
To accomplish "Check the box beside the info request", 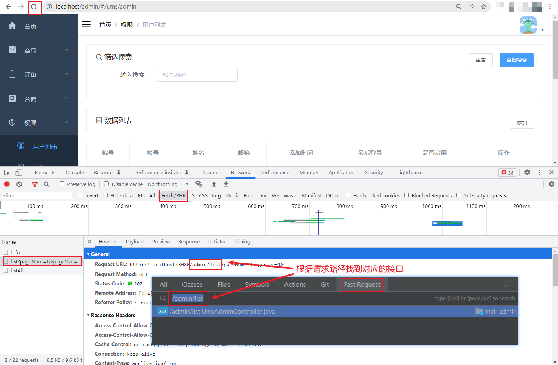I will tap(6, 252).
